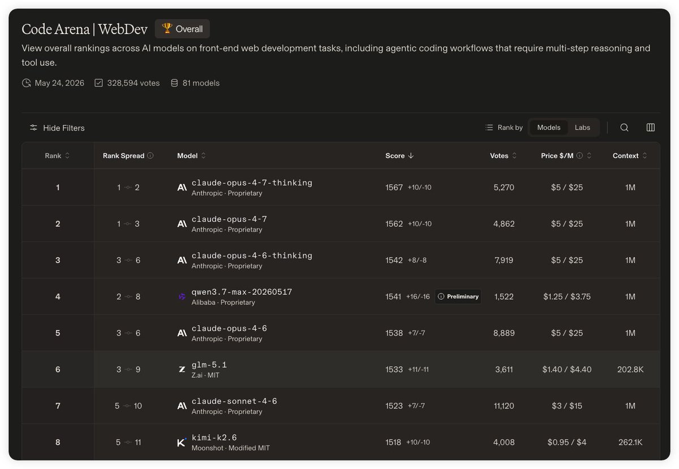The image size is (679, 469).
Task: Click Anthropic logo beside claude-opus-4-6
Action: coord(182,333)
